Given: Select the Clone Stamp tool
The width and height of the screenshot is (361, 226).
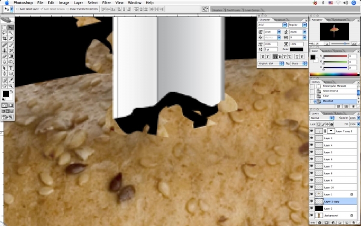Looking at the screenshot, I should (x=5, y=51).
